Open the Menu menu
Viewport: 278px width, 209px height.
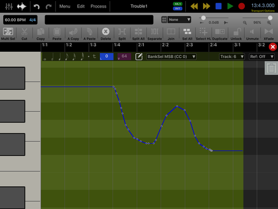pos(65,7)
